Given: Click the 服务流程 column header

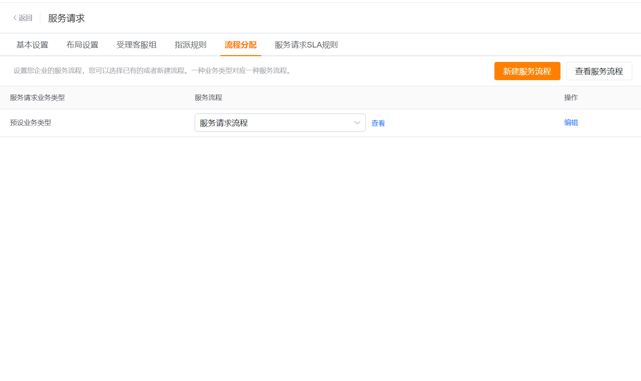Looking at the screenshot, I should click(208, 98).
